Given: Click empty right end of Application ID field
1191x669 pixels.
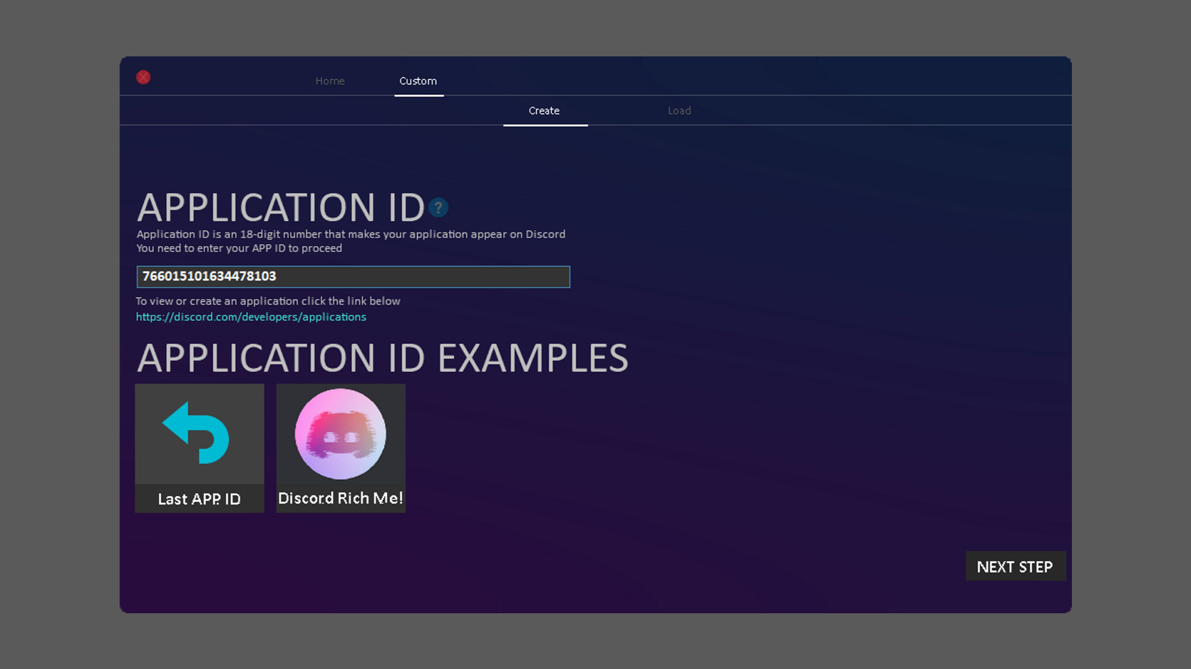Looking at the screenshot, I should (x=533, y=277).
